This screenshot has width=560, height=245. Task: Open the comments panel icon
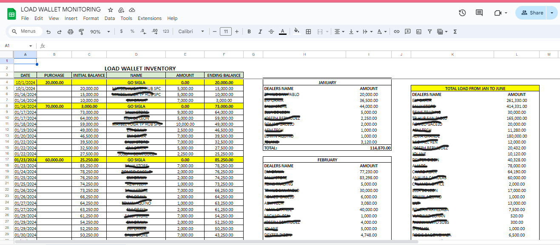coord(479,13)
